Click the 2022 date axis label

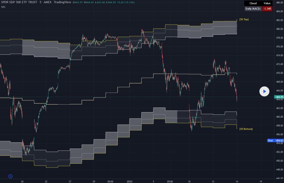click(x=129, y=181)
